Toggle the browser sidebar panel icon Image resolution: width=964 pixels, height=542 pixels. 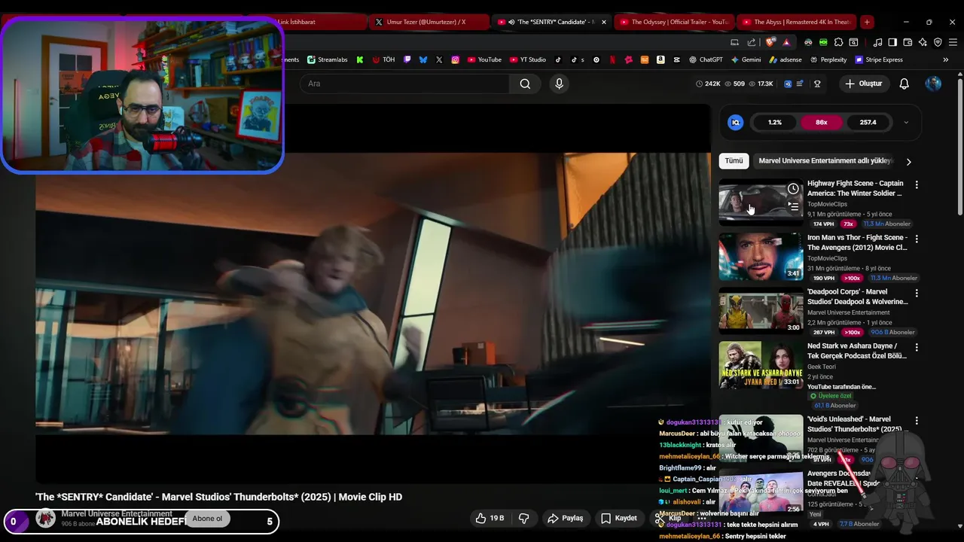pyautogui.click(x=892, y=42)
